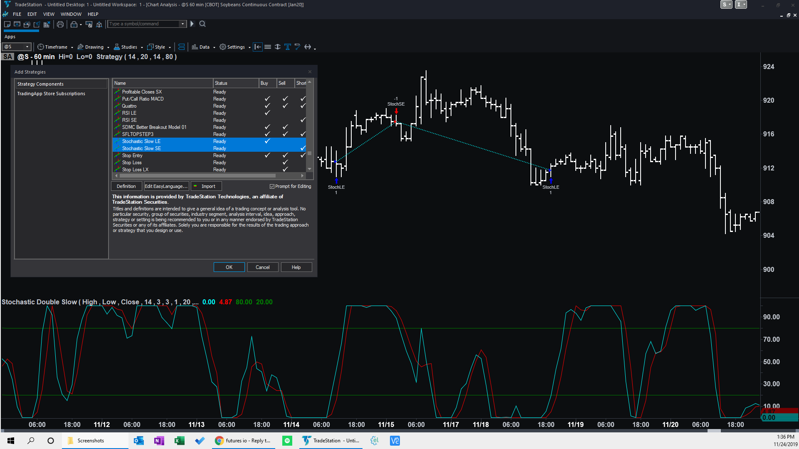This screenshot has height=449, width=799.
Task: Click the Definition button
Action: tap(126, 186)
